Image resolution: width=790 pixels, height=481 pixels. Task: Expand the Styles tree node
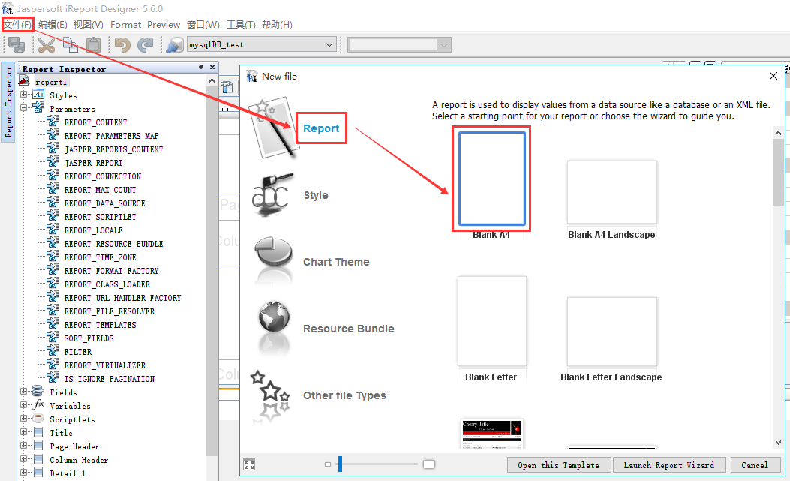coord(24,95)
